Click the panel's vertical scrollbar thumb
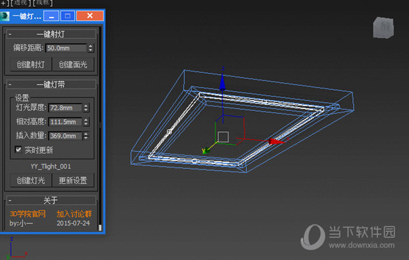This screenshot has width=409, height=260. coord(100,227)
